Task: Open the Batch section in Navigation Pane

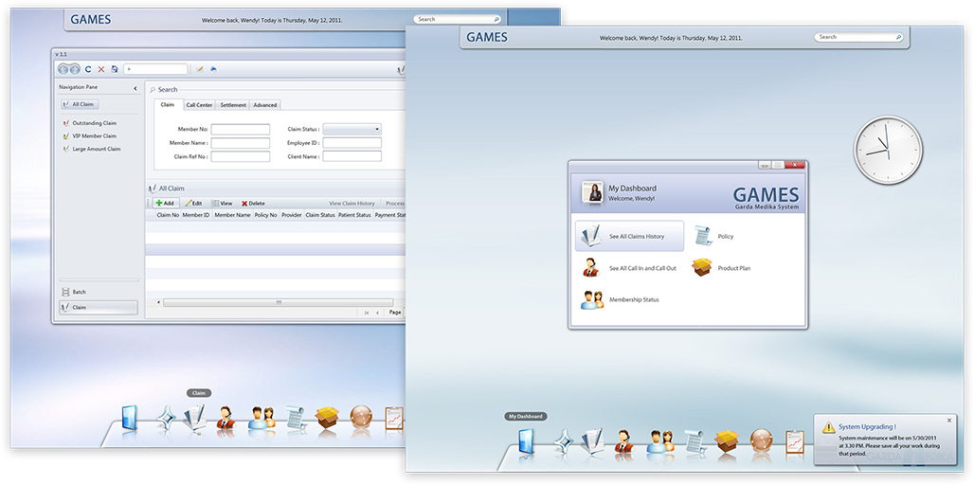Action: (x=80, y=292)
